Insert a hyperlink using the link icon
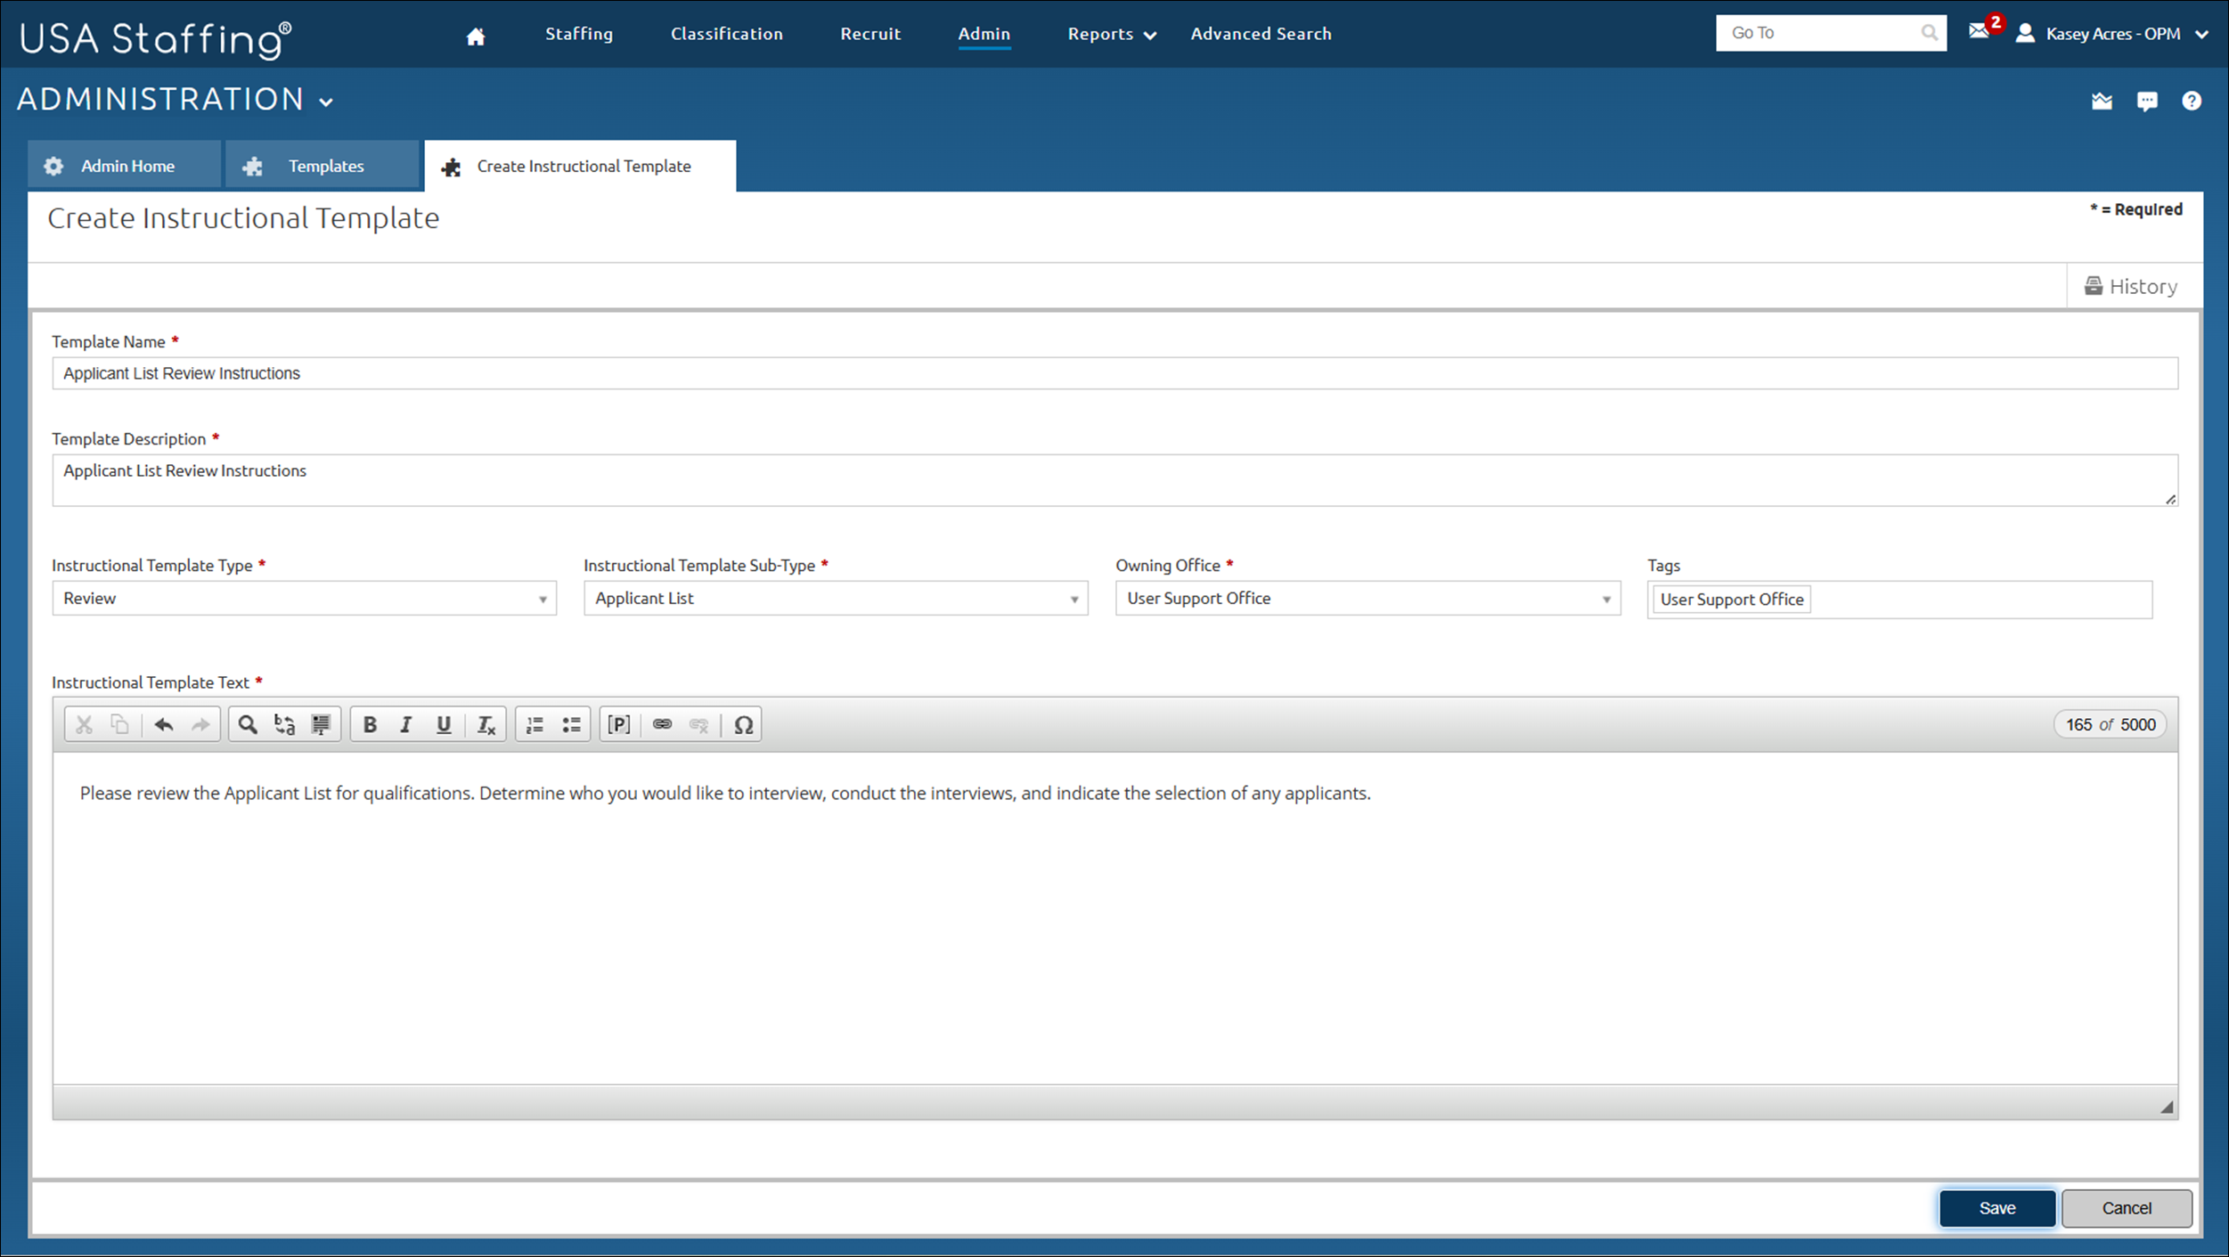Screen dimensions: 2229x1257 tap(662, 723)
